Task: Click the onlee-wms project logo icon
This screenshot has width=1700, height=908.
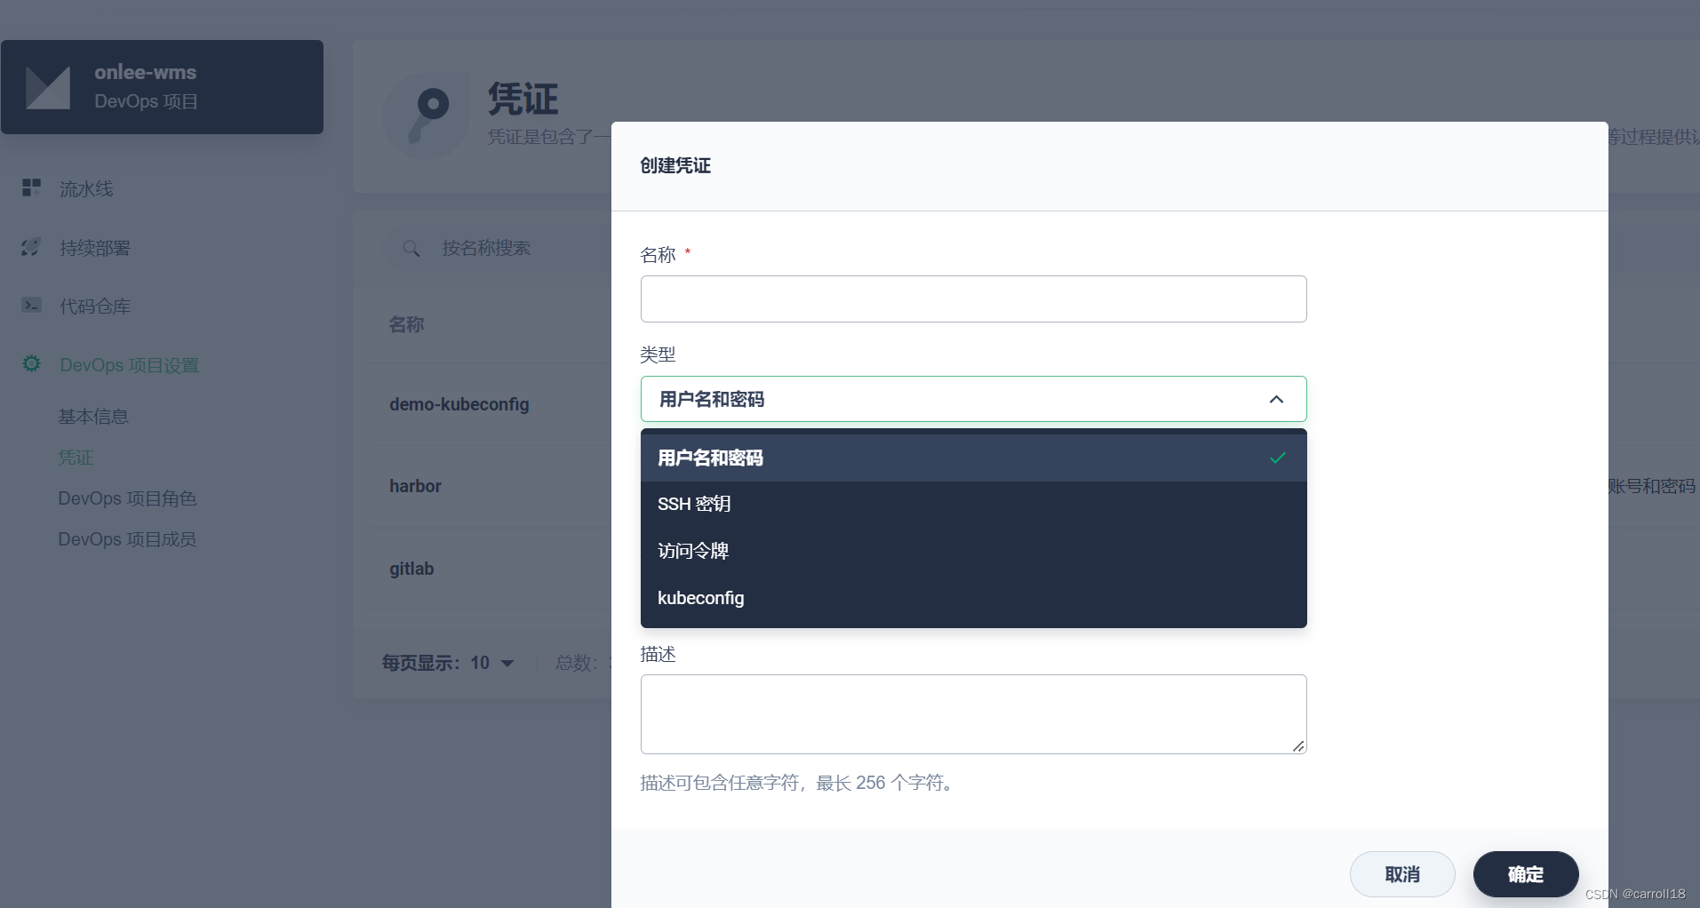Action: [x=48, y=87]
